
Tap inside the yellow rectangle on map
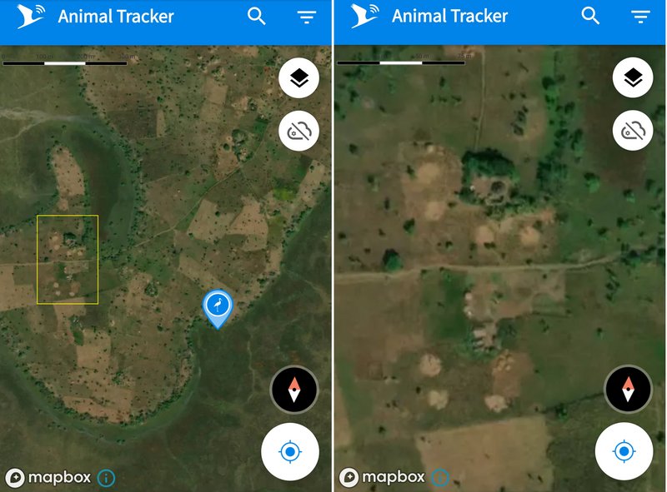tap(68, 260)
